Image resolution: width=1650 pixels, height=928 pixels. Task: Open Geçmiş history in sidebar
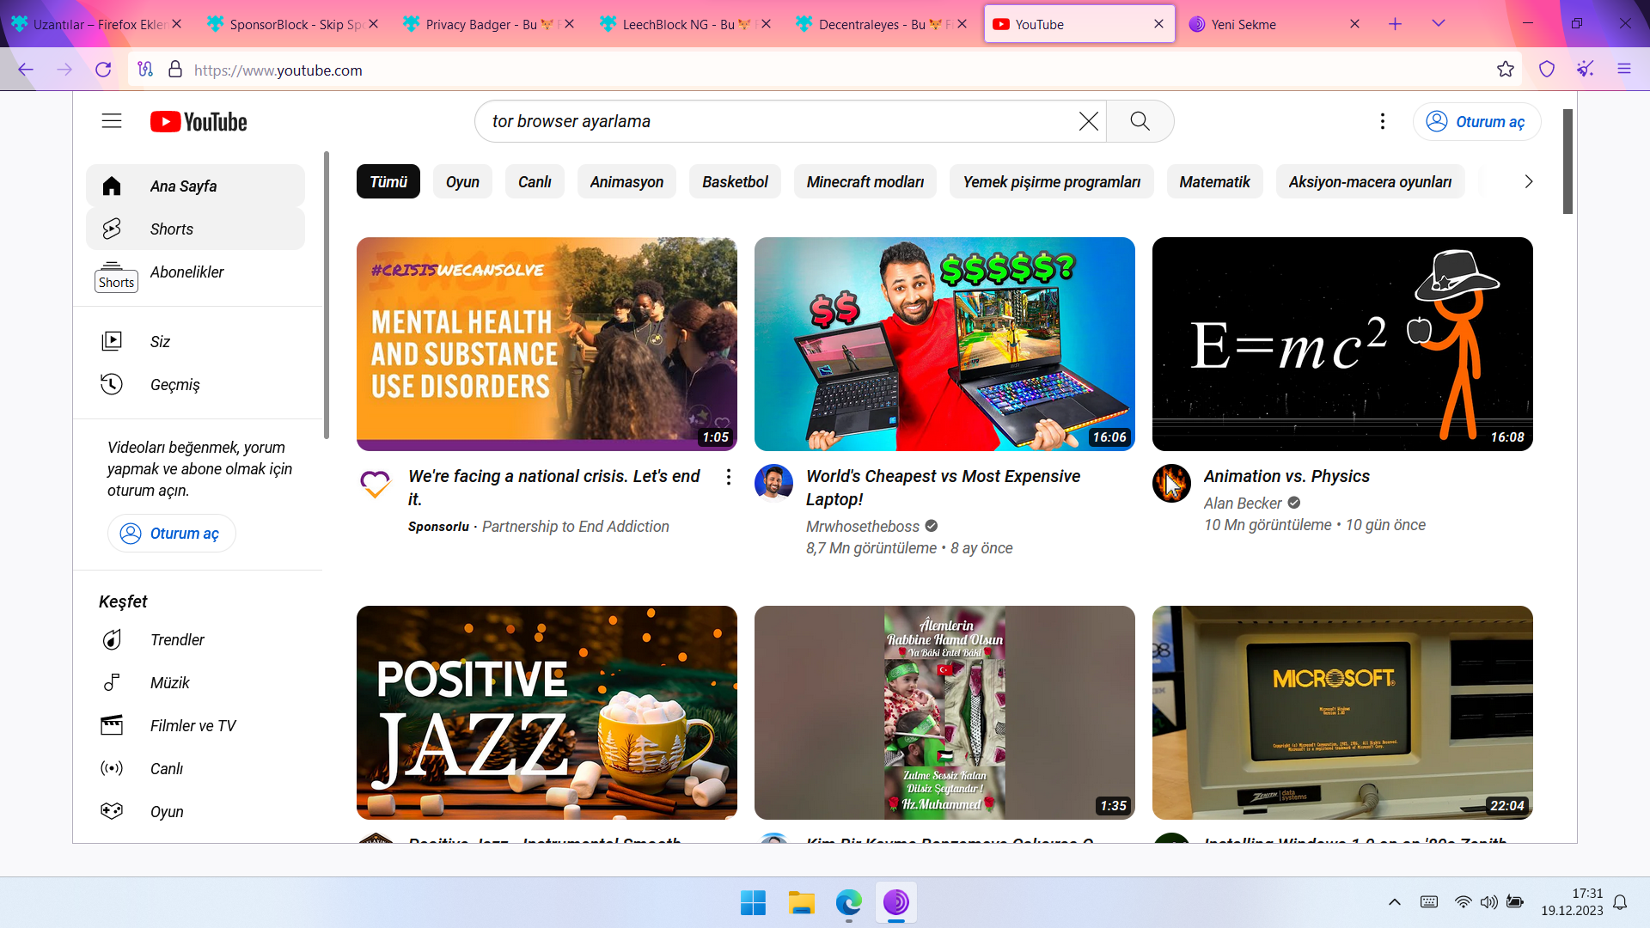pos(174,384)
